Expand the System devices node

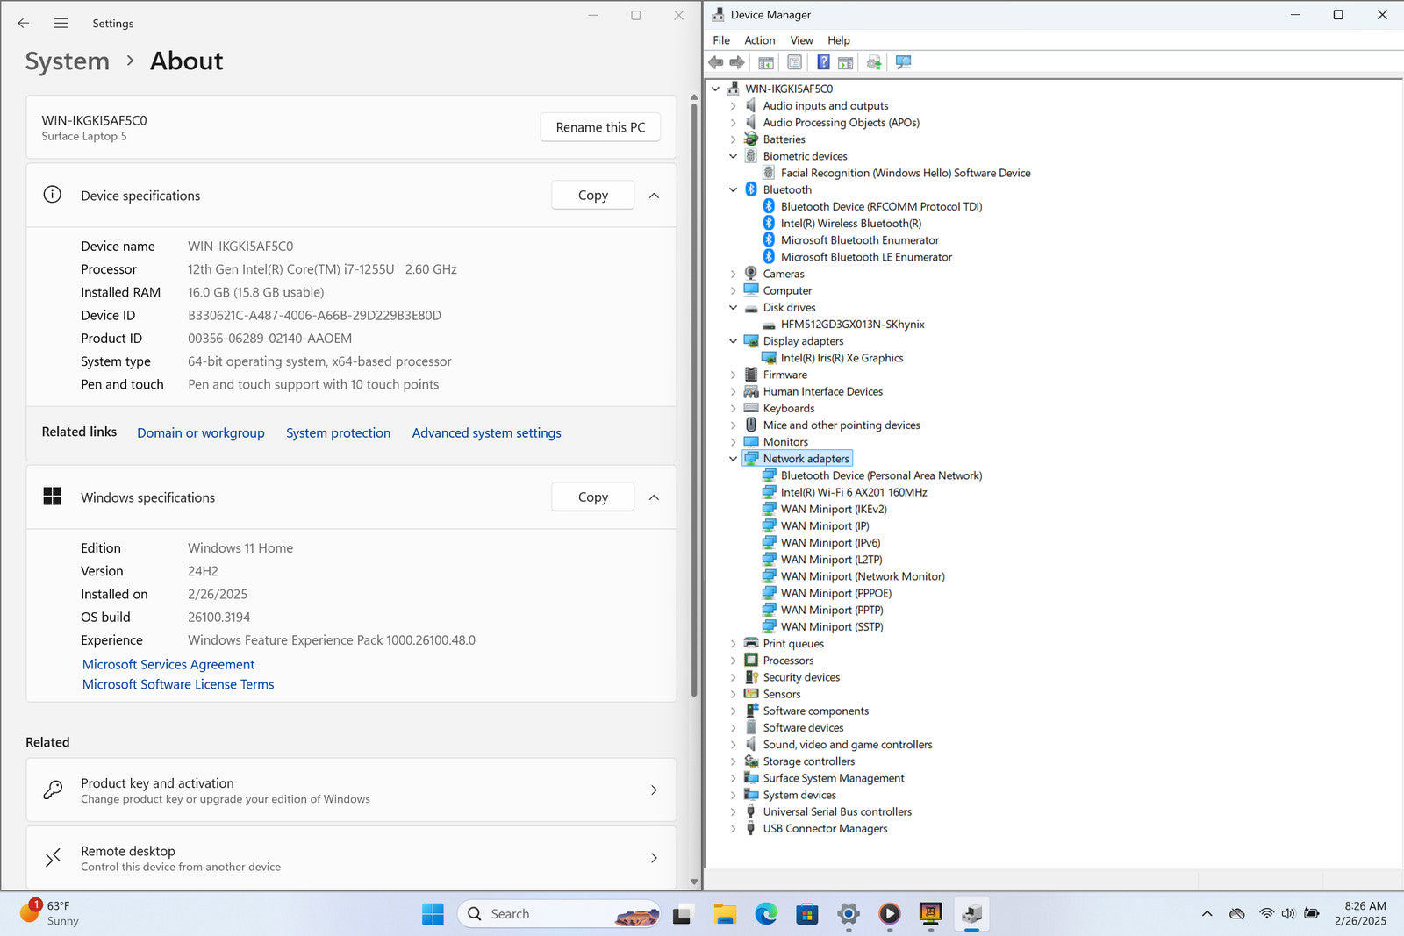tap(734, 795)
